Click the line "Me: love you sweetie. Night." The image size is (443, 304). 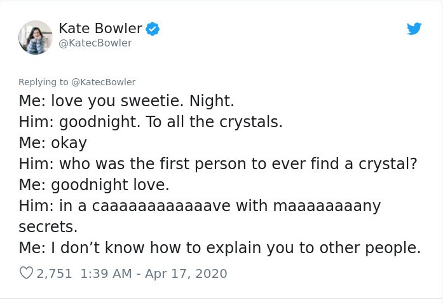[126, 101]
